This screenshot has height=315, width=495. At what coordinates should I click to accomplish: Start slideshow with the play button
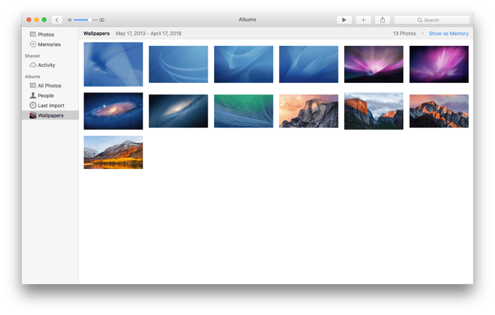[344, 20]
